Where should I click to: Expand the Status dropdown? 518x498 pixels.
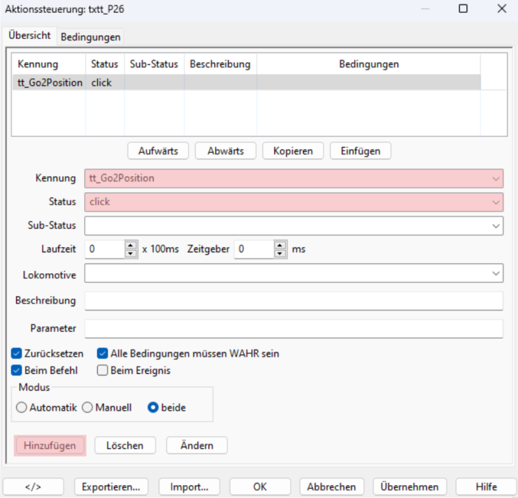[496, 202]
